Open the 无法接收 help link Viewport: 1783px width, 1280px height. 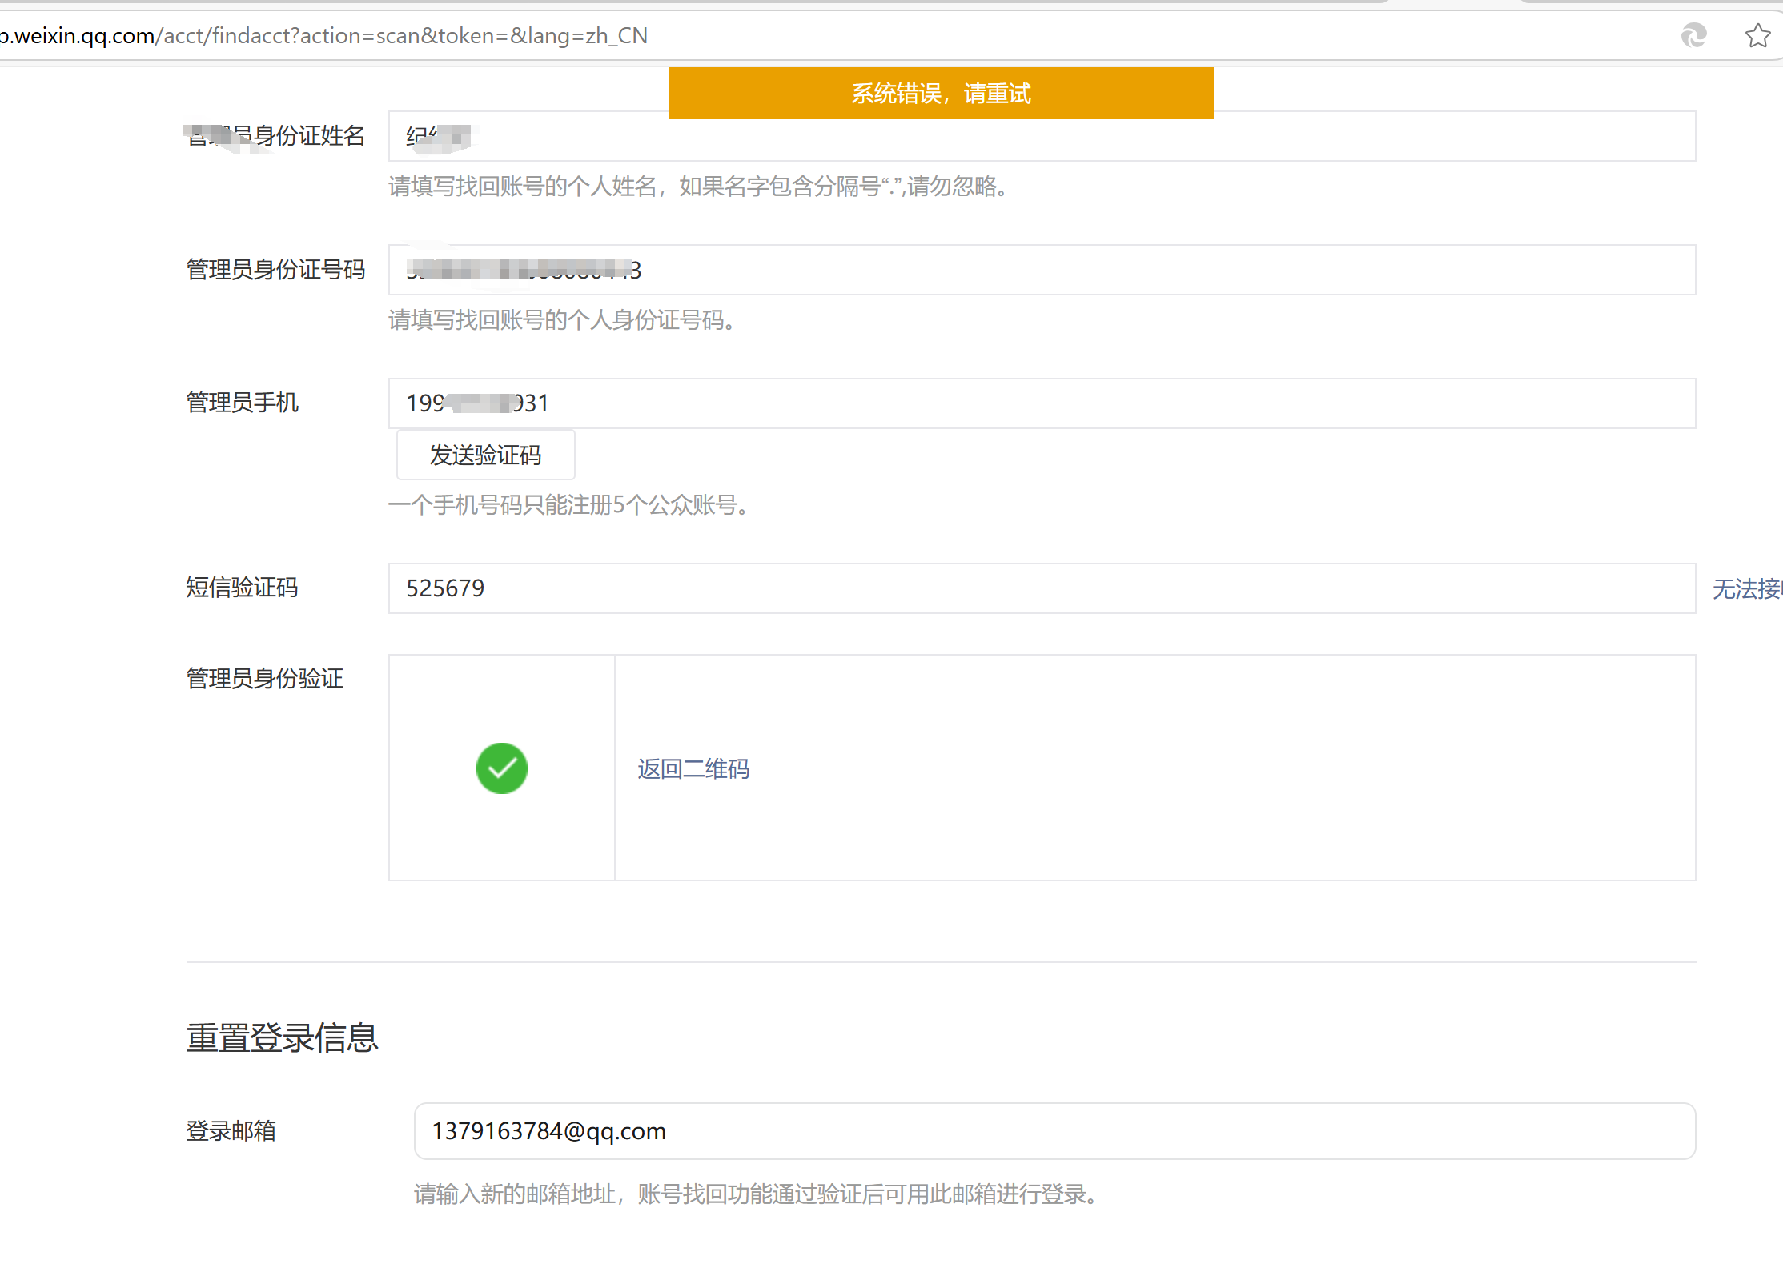(1747, 589)
